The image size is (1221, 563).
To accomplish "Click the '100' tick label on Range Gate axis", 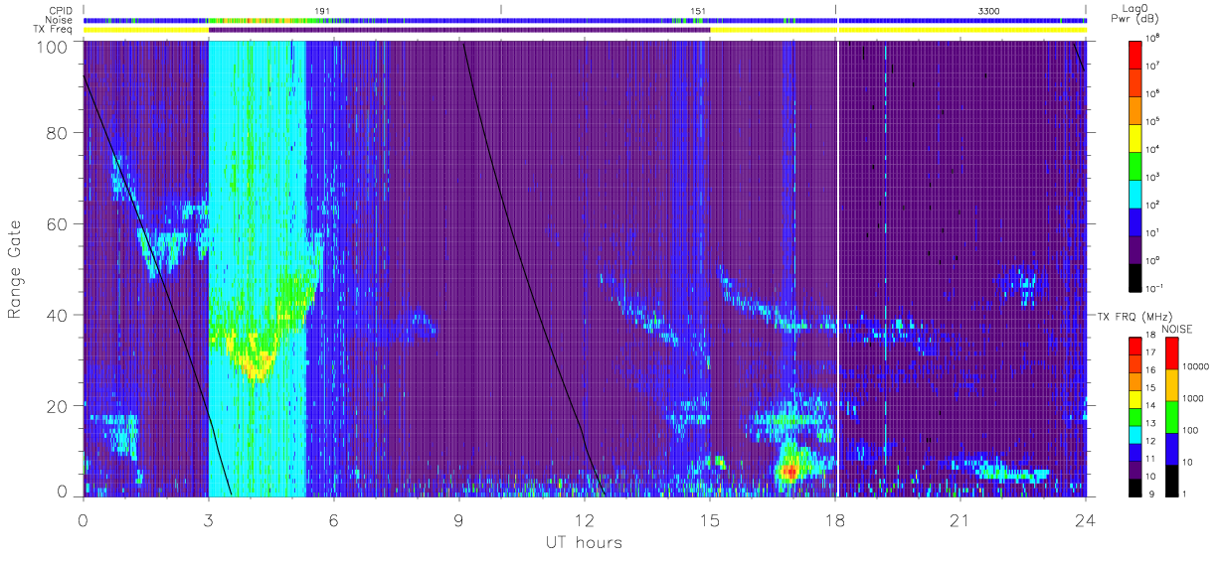I will (x=54, y=46).
